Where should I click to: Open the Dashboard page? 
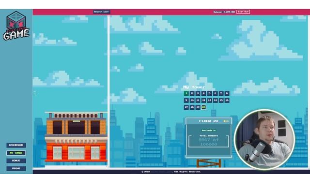16,145
